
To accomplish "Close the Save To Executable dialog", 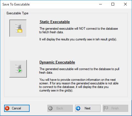I will coord(125,4).
